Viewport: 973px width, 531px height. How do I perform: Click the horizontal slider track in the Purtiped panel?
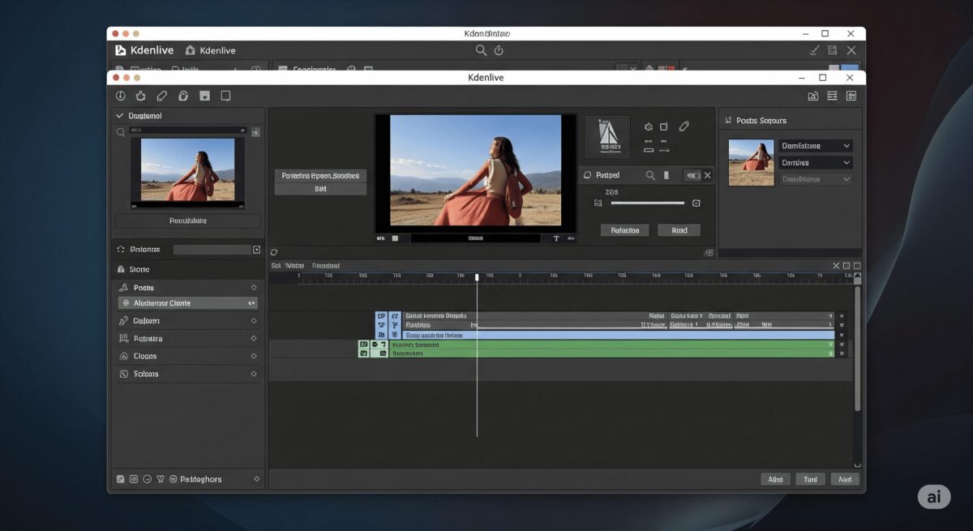coord(647,203)
